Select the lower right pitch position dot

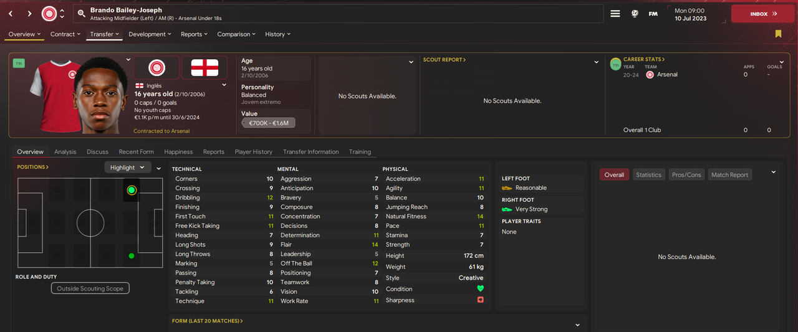[132, 256]
